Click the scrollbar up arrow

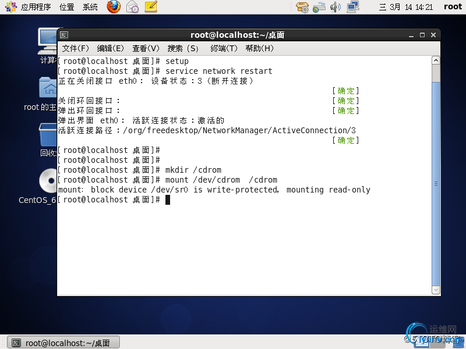tap(436, 60)
